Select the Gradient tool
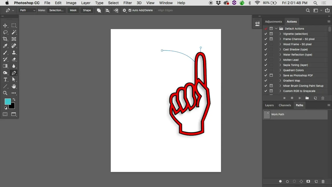This screenshot has width=332, height=187. [5, 66]
